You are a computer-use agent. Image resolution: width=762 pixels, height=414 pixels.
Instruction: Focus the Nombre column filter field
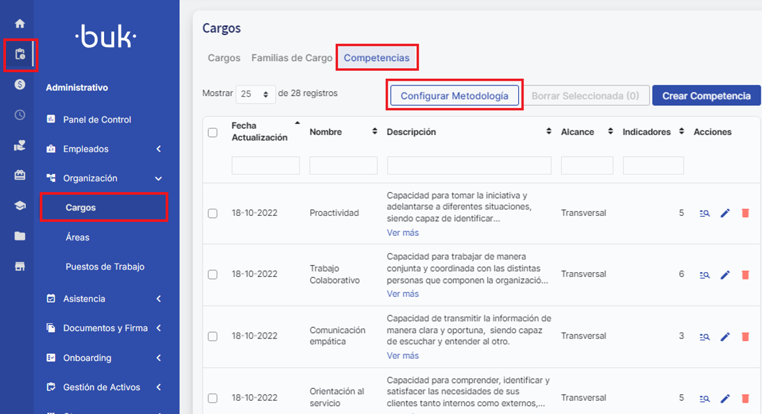(x=343, y=166)
